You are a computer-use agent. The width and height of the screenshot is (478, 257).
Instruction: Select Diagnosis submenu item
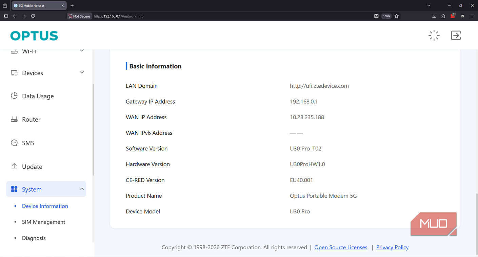tap(34, 238)
